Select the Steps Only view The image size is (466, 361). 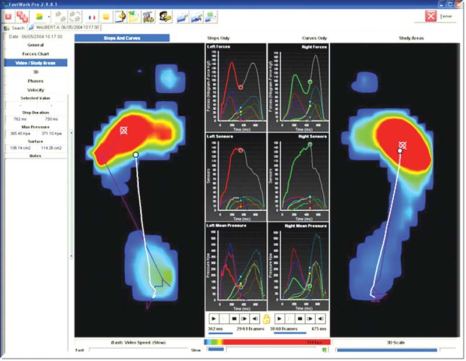[x=218, y=38]
